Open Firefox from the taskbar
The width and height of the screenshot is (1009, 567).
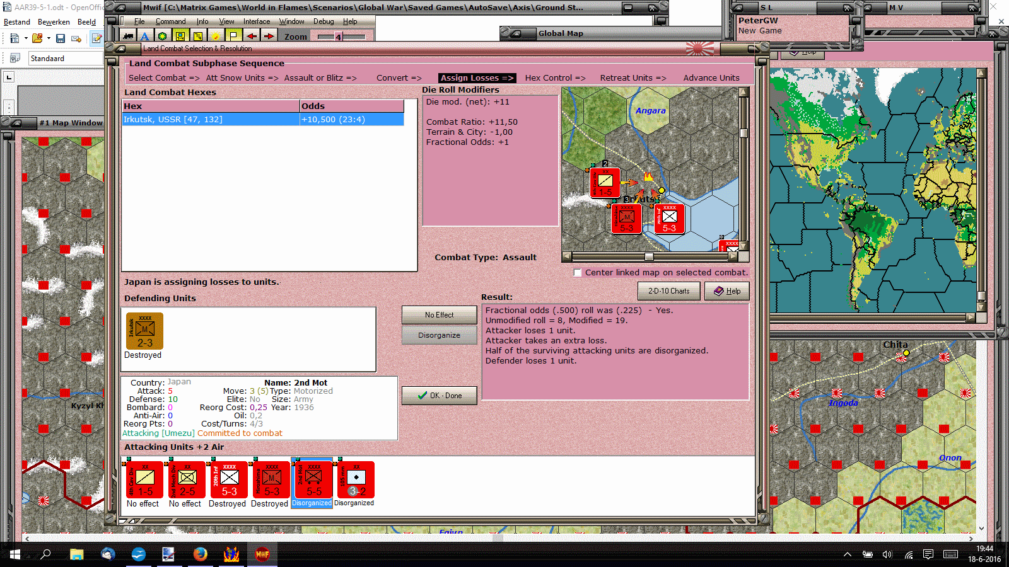[x=201, y=554]
